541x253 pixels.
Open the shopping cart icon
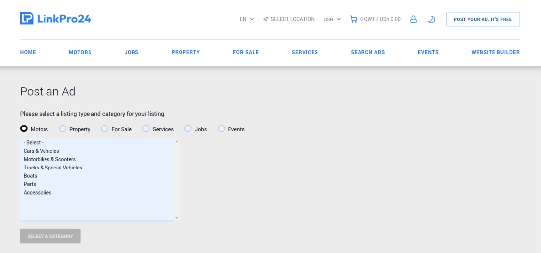[354, 19]
